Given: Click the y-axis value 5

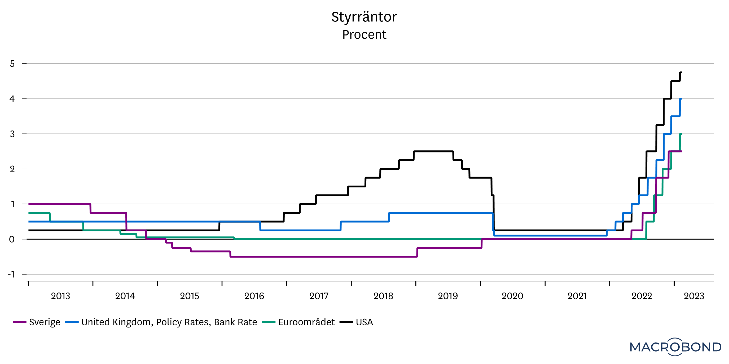Looking at the screenshot, I should [x=12, y=64].
